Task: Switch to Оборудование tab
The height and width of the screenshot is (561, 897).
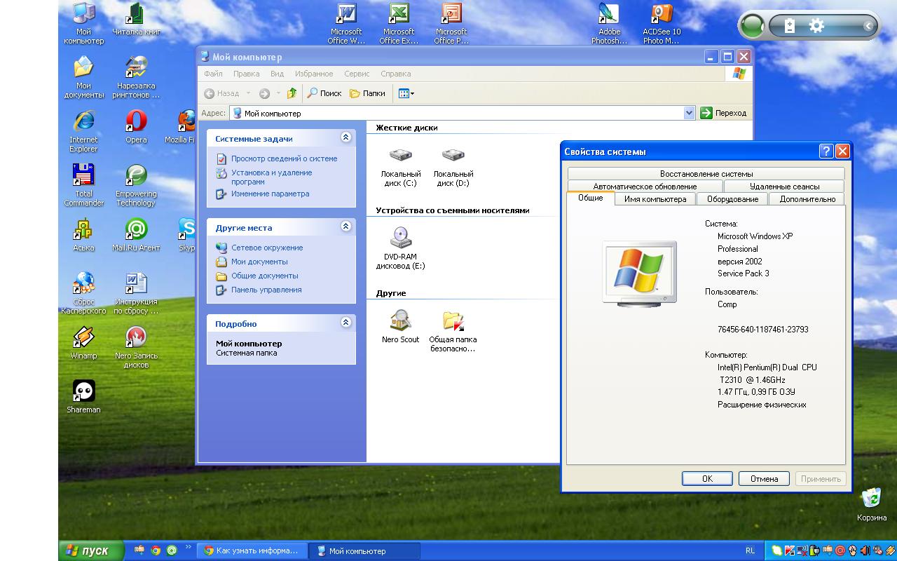Action: click(732, 199)
